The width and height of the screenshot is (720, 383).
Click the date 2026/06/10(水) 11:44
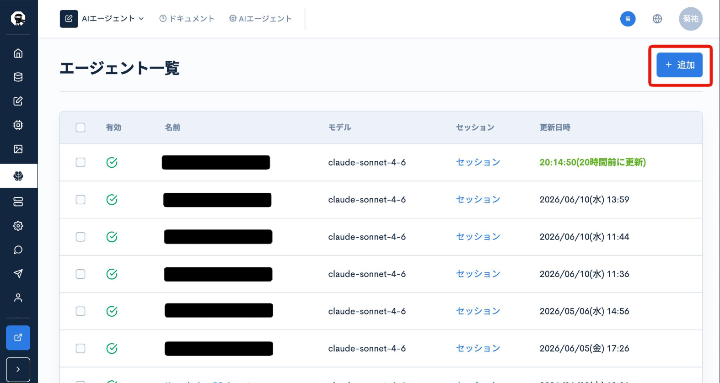(585, 237)
